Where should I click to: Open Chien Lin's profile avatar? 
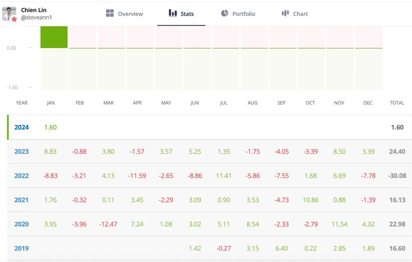pyautogui.click(x=9, y=13)
